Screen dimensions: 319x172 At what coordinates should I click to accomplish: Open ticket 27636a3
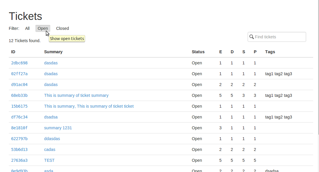point(19,160)
